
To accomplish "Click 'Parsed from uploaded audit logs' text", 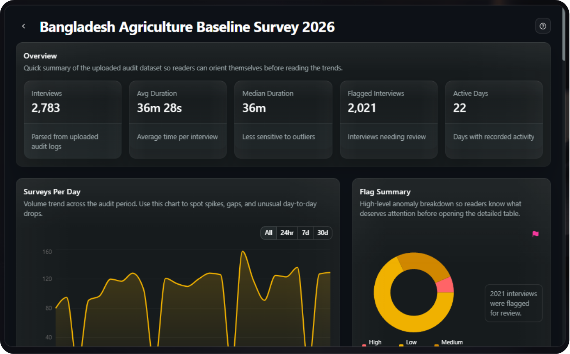I will (65, 142).
